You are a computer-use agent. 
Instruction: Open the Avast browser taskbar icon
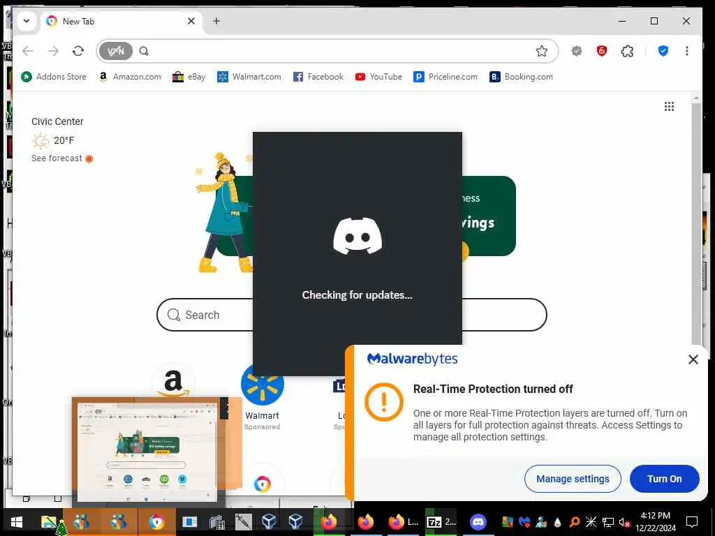coord(157,522)
